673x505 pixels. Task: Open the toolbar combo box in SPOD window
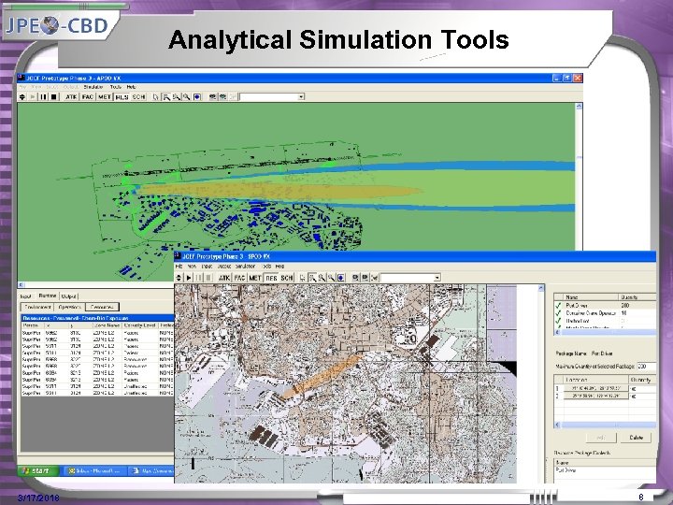pyautogui.click(x=410, y=278)
